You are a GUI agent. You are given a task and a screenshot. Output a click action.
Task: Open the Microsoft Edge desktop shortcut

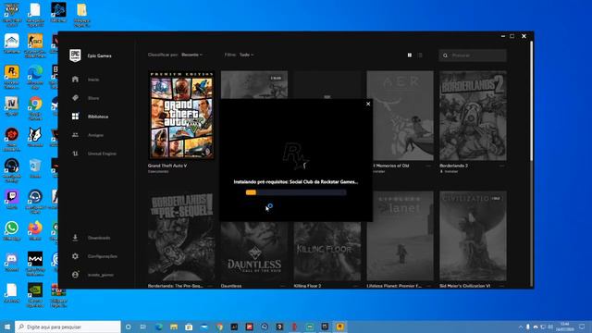(35, 76)
